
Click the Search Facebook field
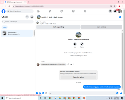[20, 11]
